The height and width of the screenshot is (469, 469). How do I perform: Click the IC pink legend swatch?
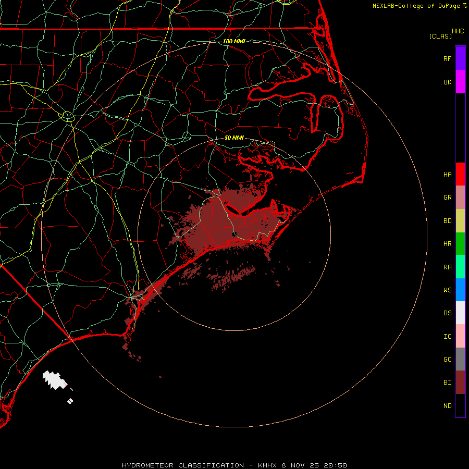[460, 336]
